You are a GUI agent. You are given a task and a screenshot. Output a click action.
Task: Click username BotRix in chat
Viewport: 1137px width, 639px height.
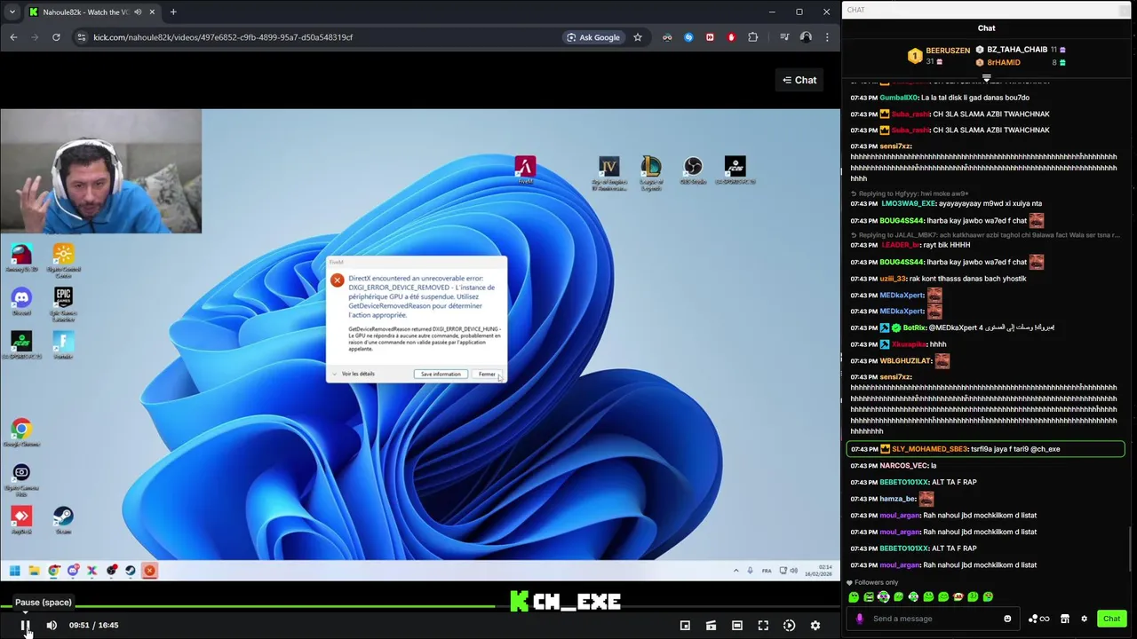click(914, 327)
